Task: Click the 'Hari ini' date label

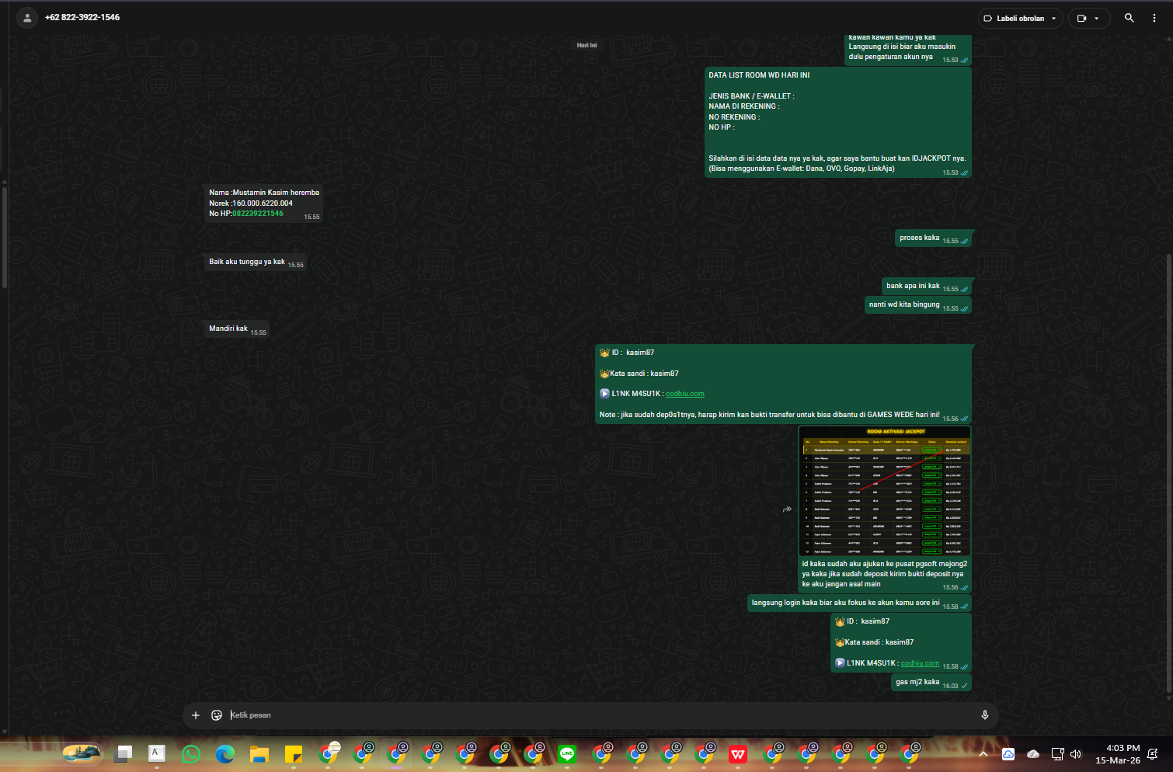Action: click(586, 45)
